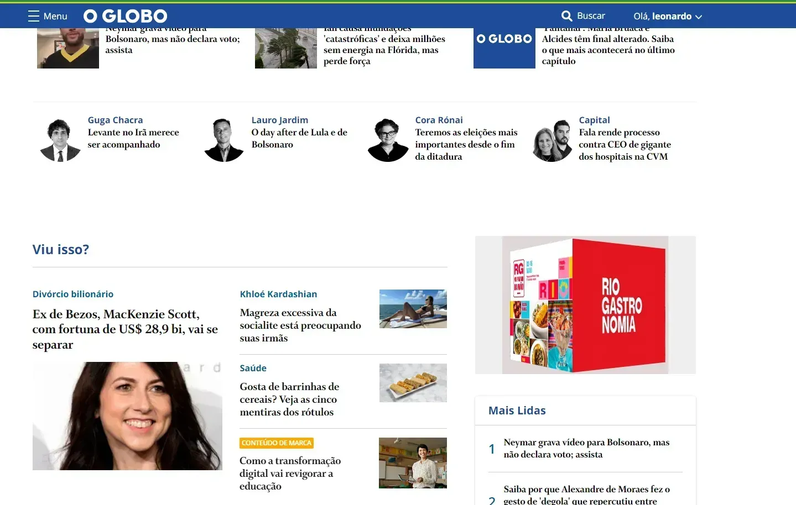Open Khloé Kardashian boat photo thumbnail
The height and width of the screenshot is (505, 796).
[x=413, y=309]
